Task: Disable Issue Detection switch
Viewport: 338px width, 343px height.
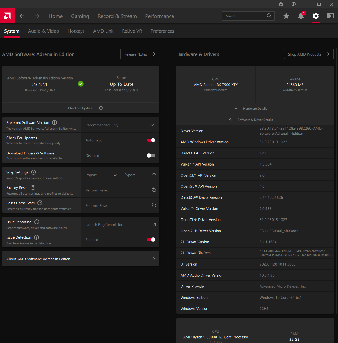Action: tap(151, 240)
